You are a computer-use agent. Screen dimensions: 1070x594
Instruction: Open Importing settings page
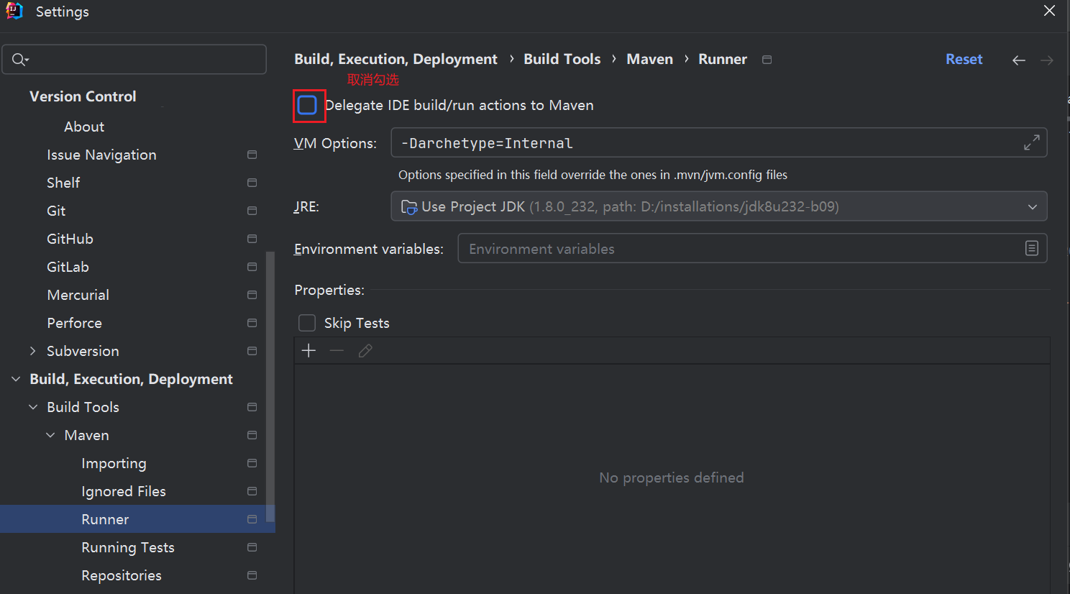(114, 463)
